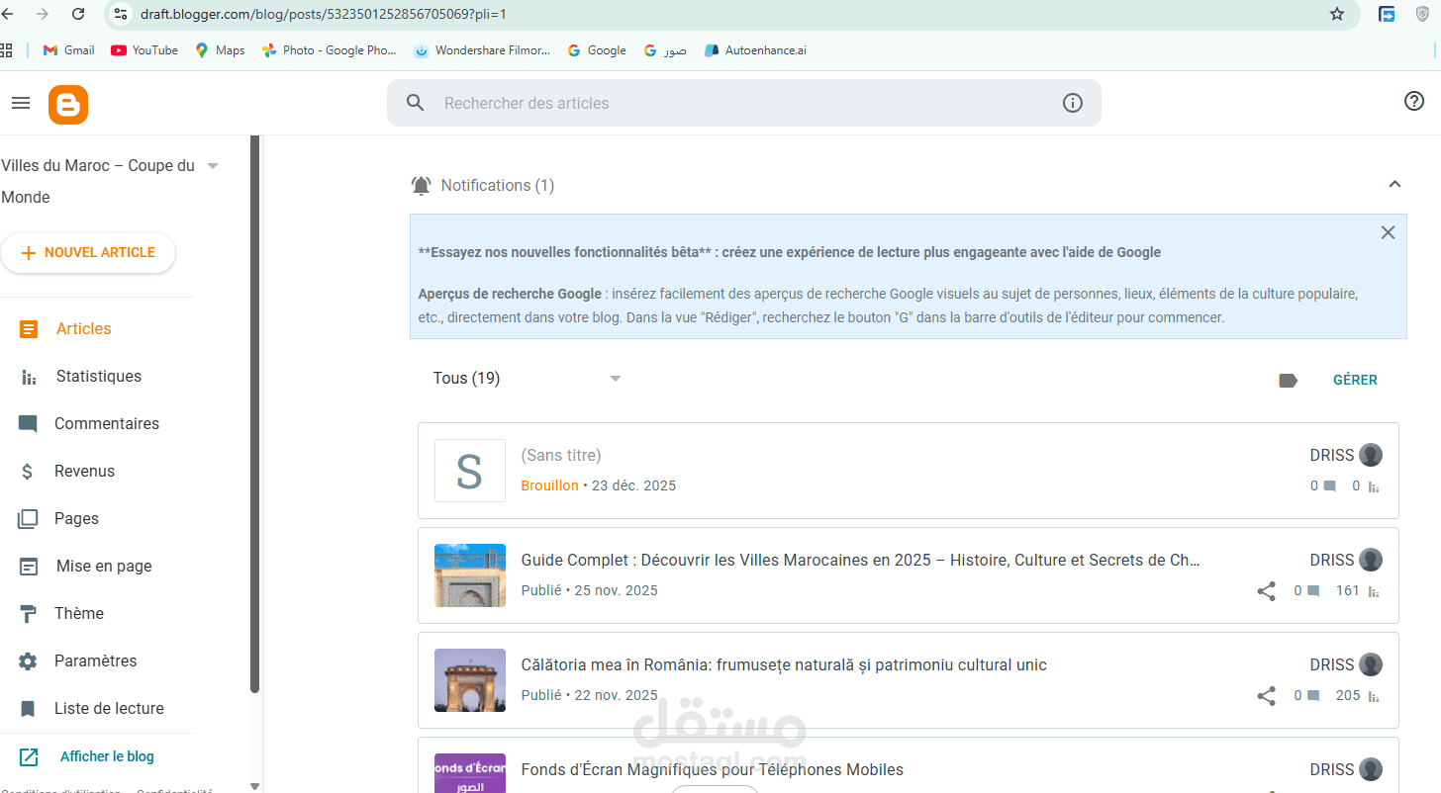Screen dimensions: 1441x793
Task: Open the (Sans titre) draft post
Action: pyautogui.click(x=560, y=455)
